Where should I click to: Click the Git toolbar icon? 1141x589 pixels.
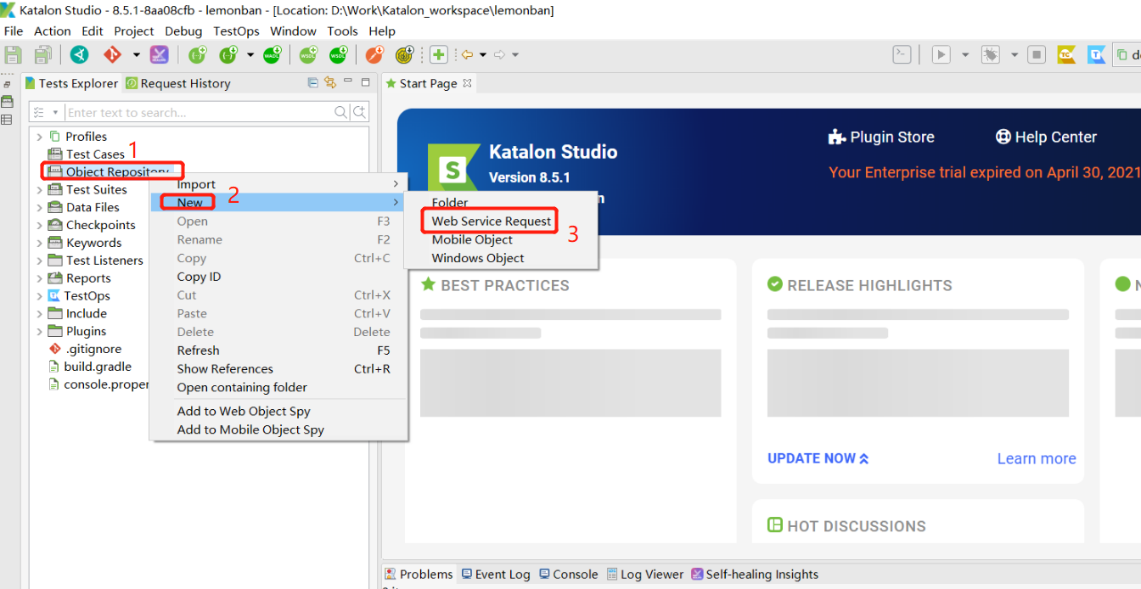[112, 55]
